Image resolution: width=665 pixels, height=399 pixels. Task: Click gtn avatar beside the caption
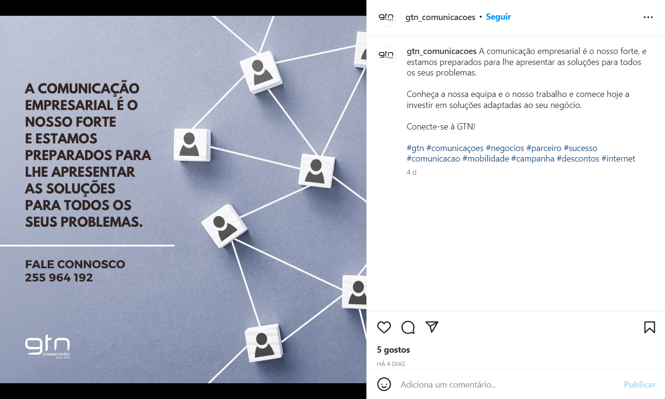point(386,55)
